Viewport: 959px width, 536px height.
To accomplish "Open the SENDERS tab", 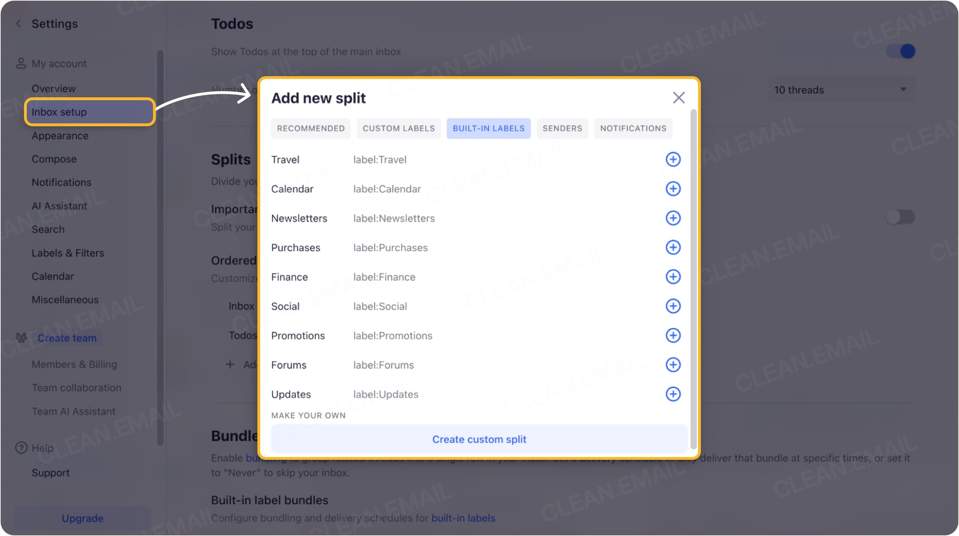I will pos(562,128).
